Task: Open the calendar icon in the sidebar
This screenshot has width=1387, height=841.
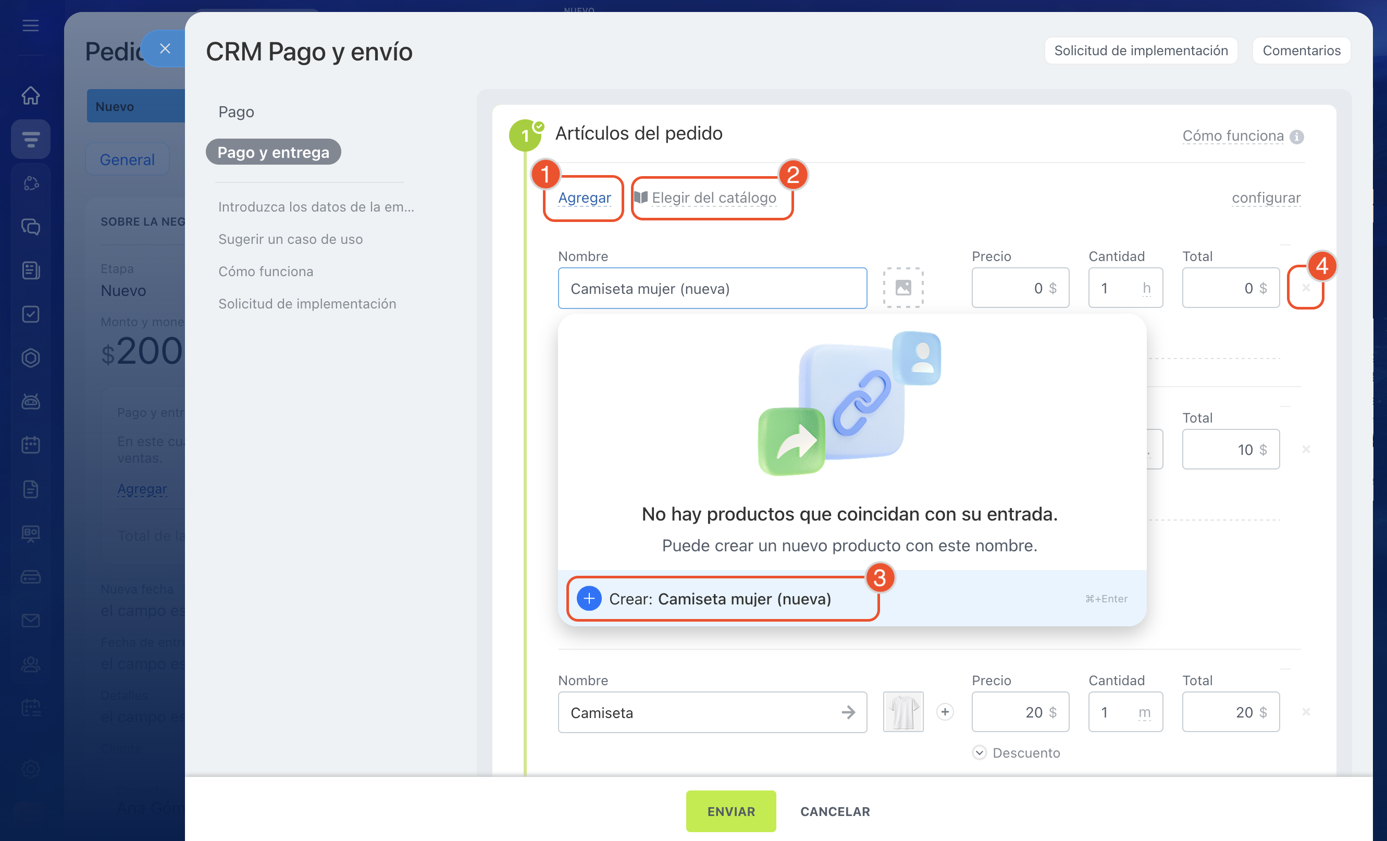Action: coord(30,444)
